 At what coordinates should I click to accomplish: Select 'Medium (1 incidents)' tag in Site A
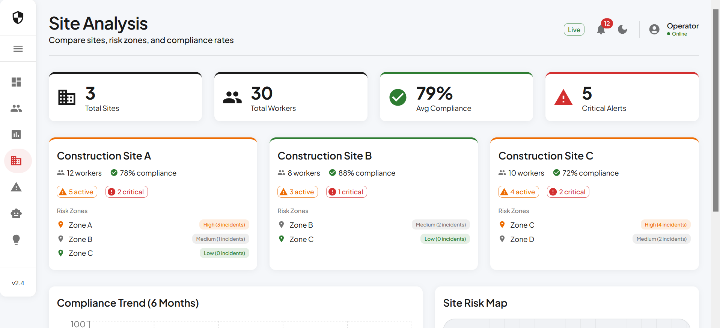pyautogui.click(x=221, y=239)
